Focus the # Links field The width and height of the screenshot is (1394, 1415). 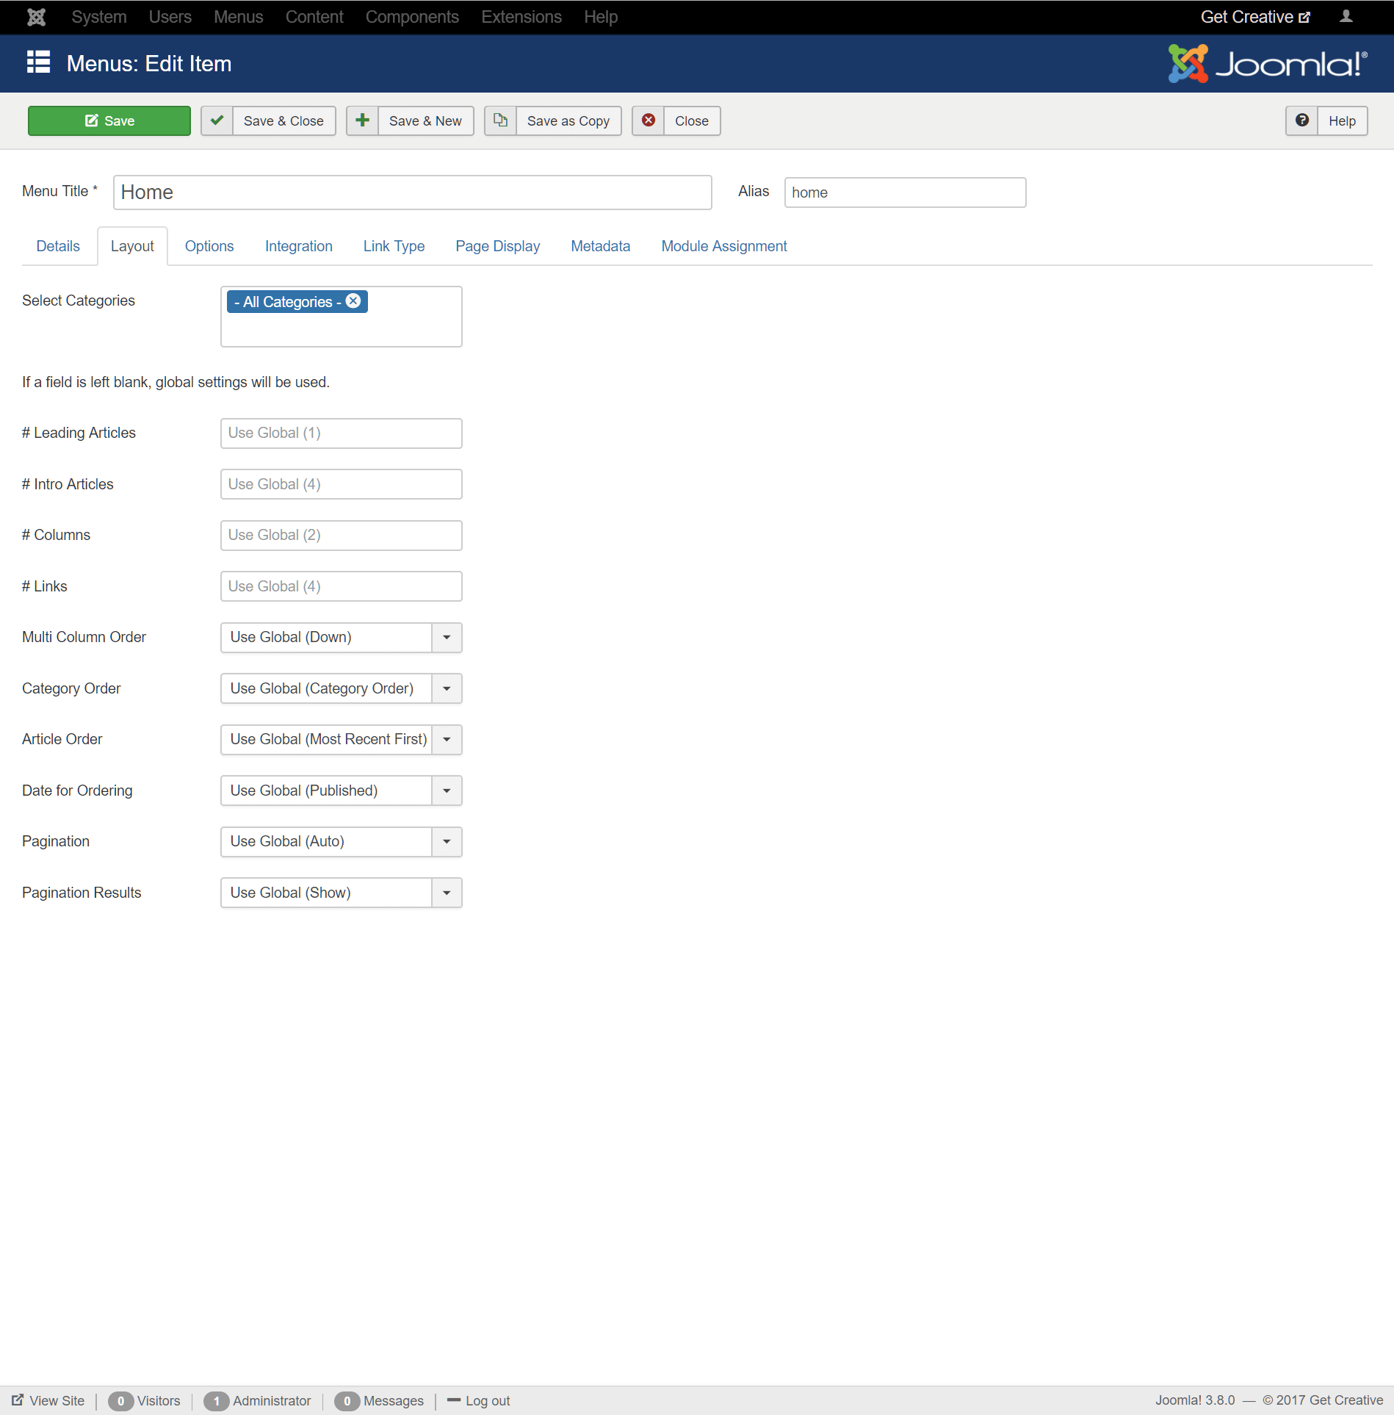[x=342, y=586]
